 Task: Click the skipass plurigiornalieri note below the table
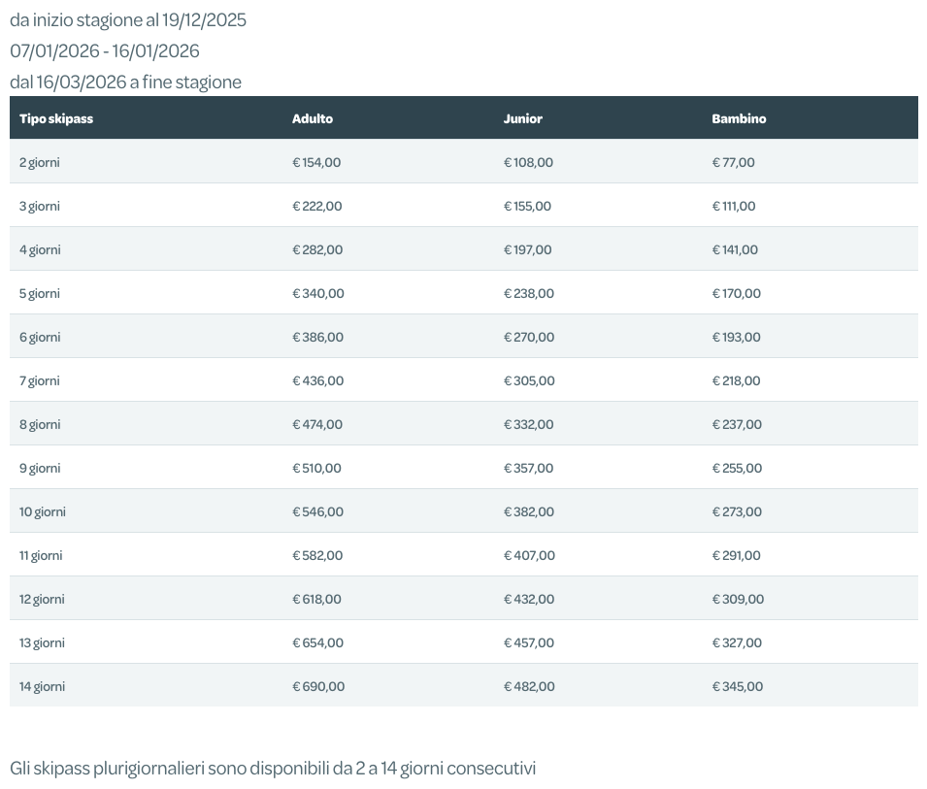pyautogui.click(x=273, y=769)
